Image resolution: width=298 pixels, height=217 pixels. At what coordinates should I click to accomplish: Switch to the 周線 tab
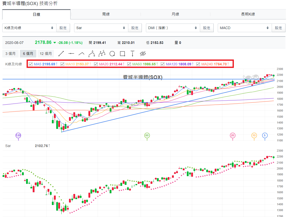(106, 14)
